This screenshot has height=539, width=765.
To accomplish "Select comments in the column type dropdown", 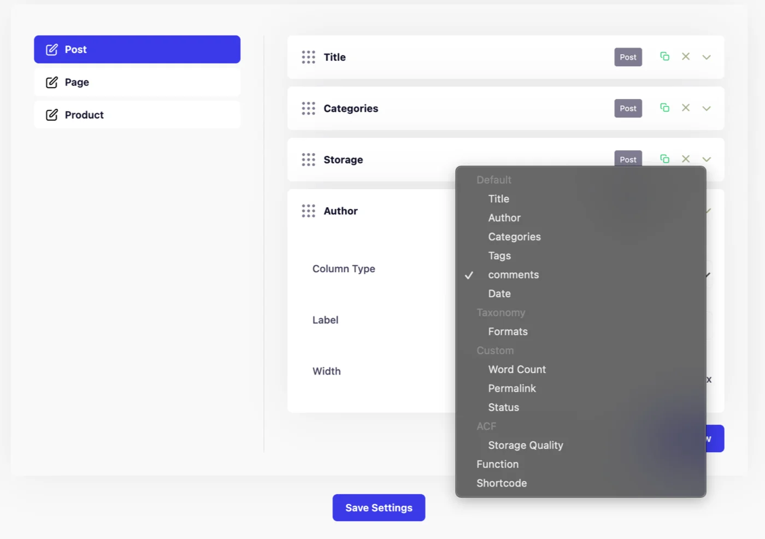I will click(513, 274).
